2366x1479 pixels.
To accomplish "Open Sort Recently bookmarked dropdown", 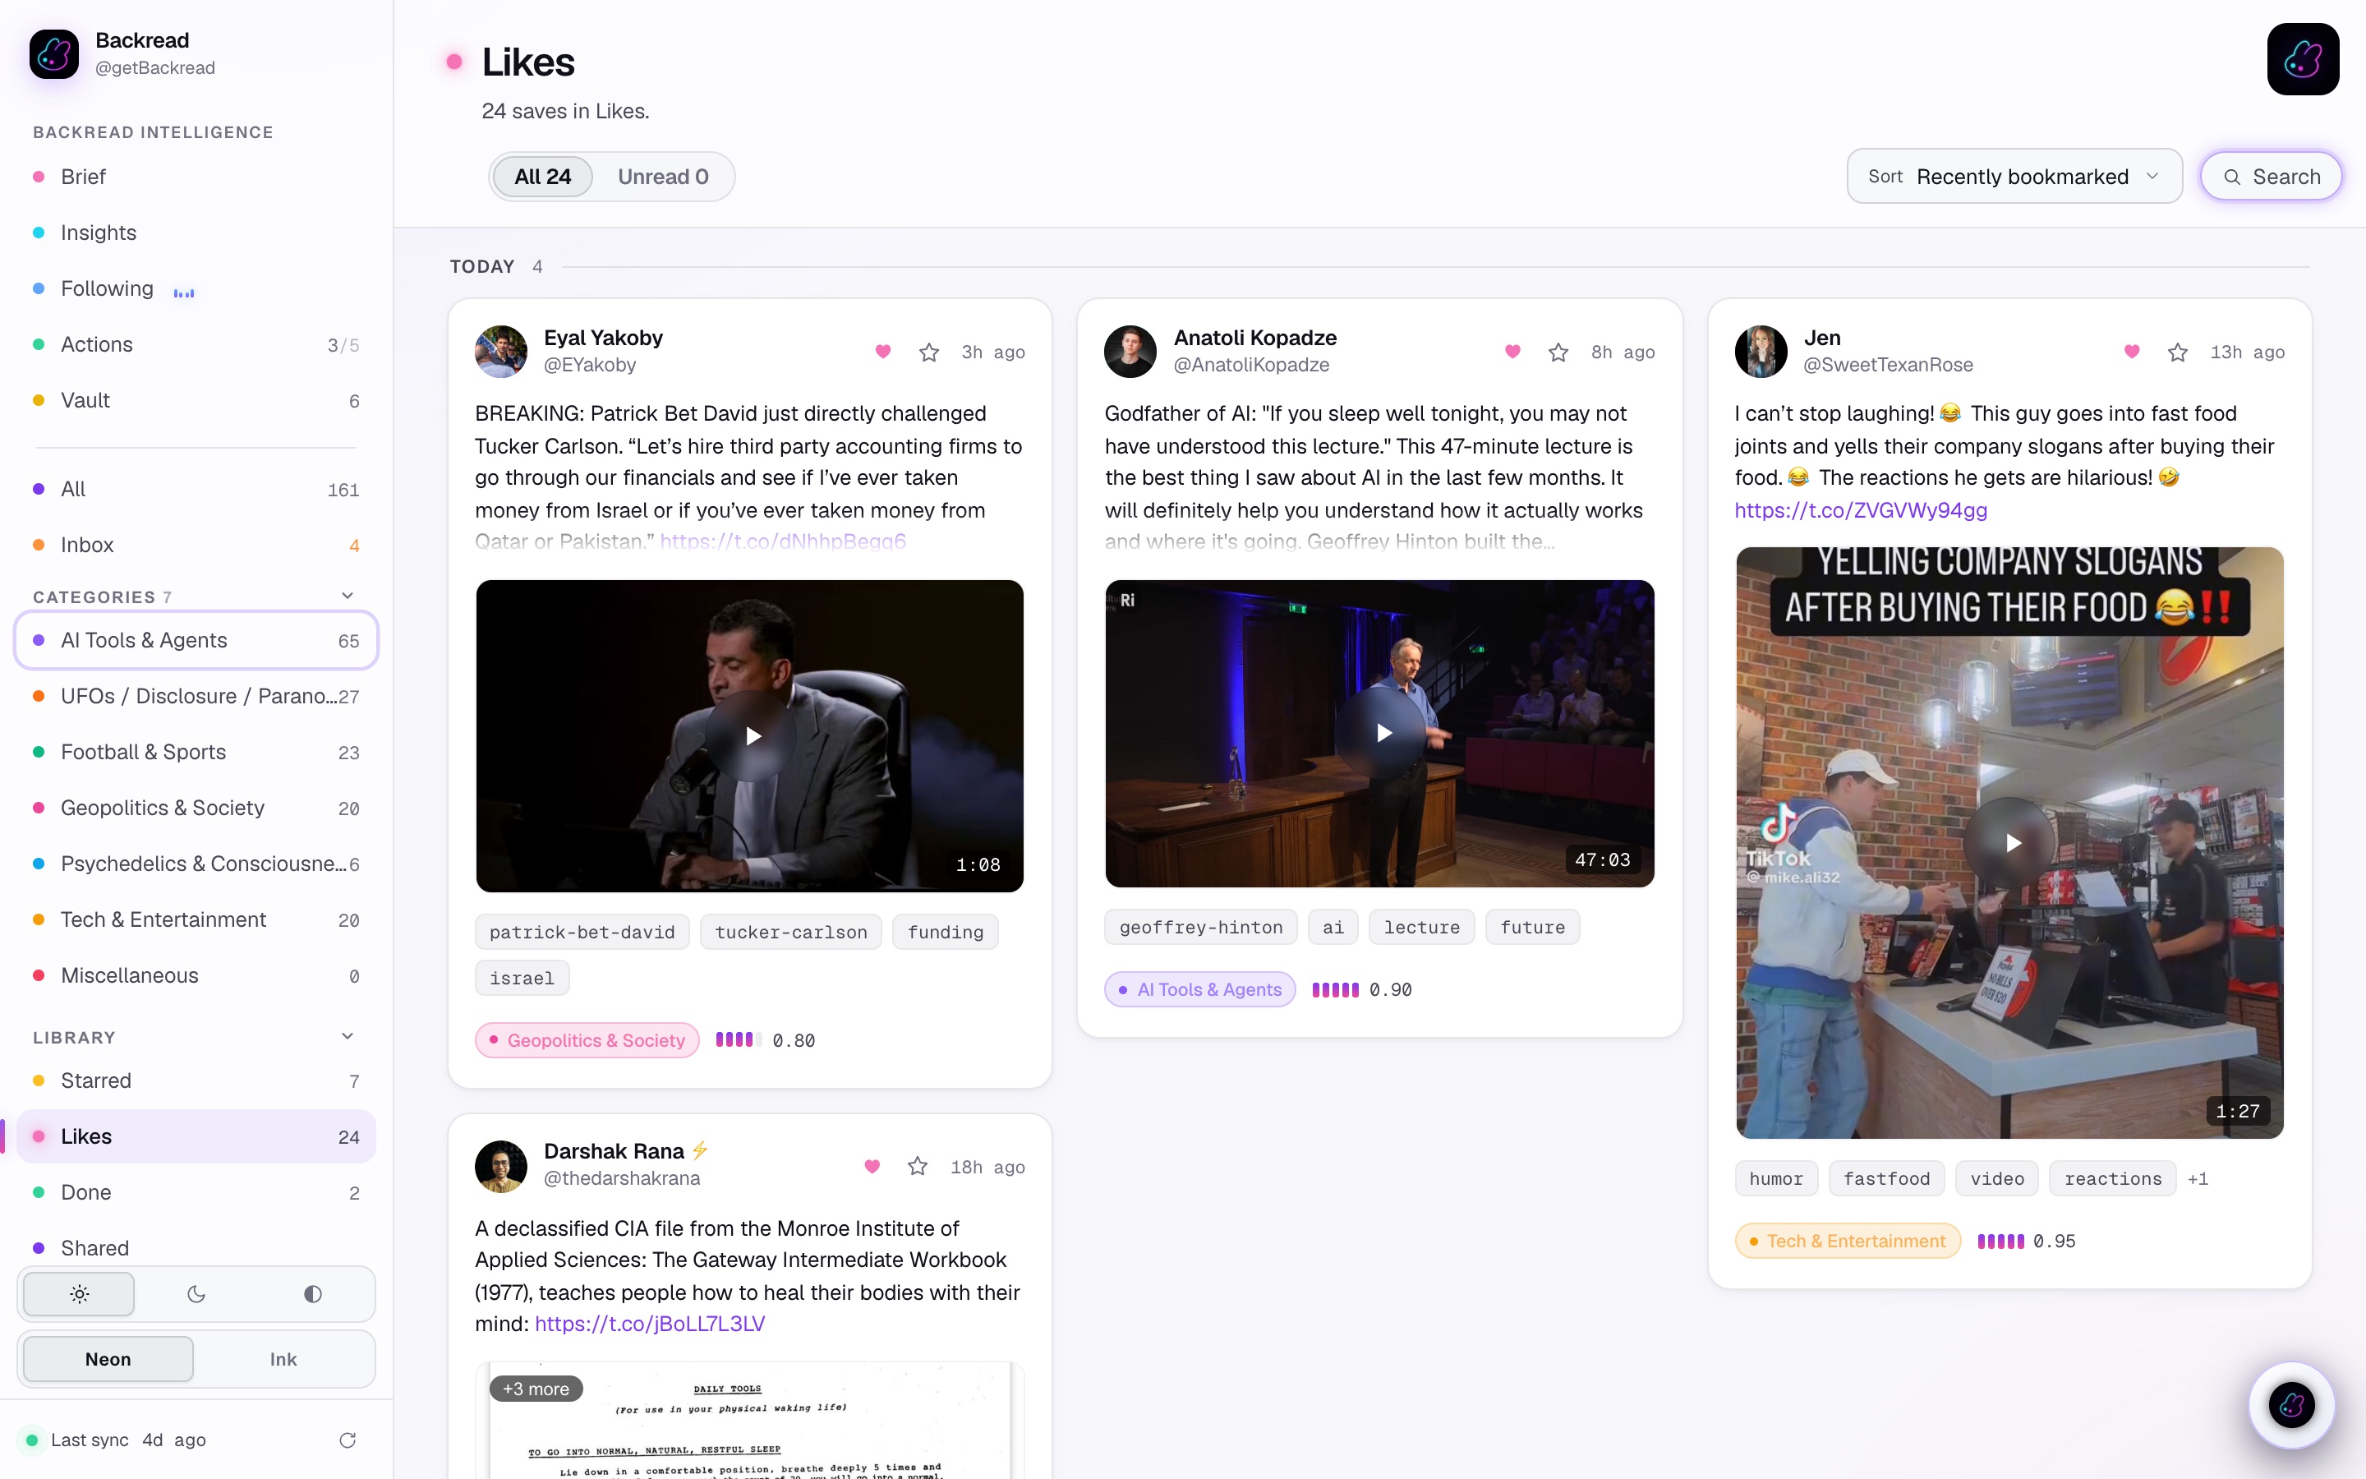I will (x=2014, y=176).
